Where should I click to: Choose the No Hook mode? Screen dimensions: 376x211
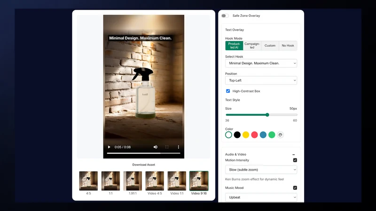[x=288, y=45]
